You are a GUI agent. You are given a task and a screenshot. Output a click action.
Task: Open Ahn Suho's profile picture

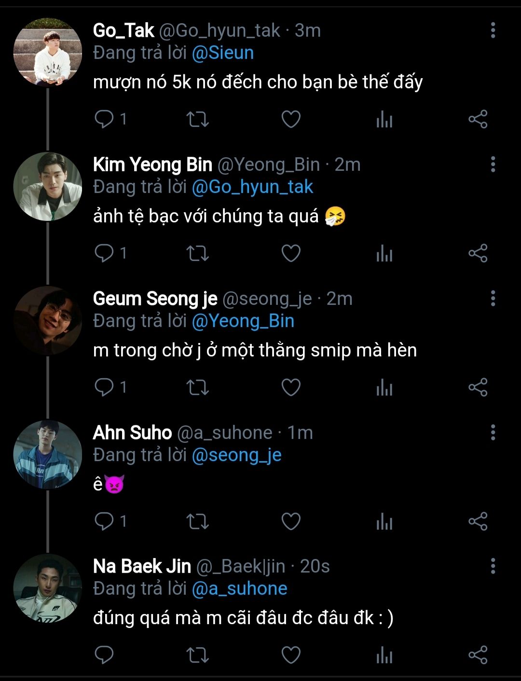point(47,455)
